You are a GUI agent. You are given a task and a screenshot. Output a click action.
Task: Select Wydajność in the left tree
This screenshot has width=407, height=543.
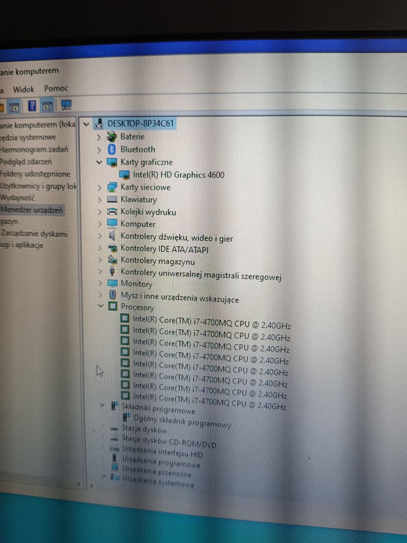click(18, 198)
